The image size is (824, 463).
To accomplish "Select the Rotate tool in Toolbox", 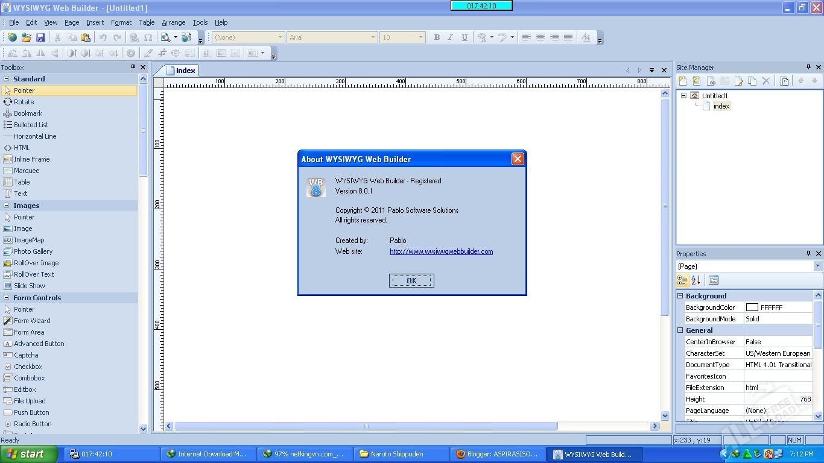I will coord(24,102).
